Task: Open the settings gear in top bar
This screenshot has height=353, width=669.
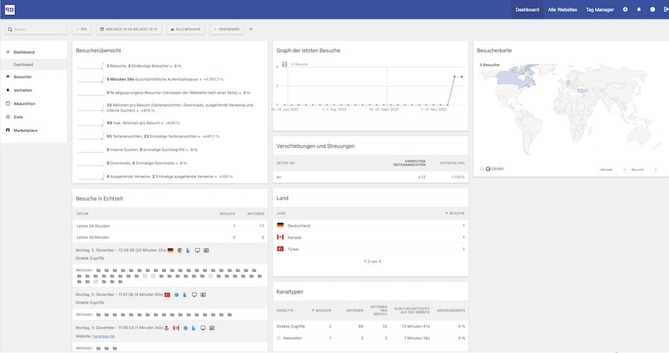Action: click(x=625, y=10)
